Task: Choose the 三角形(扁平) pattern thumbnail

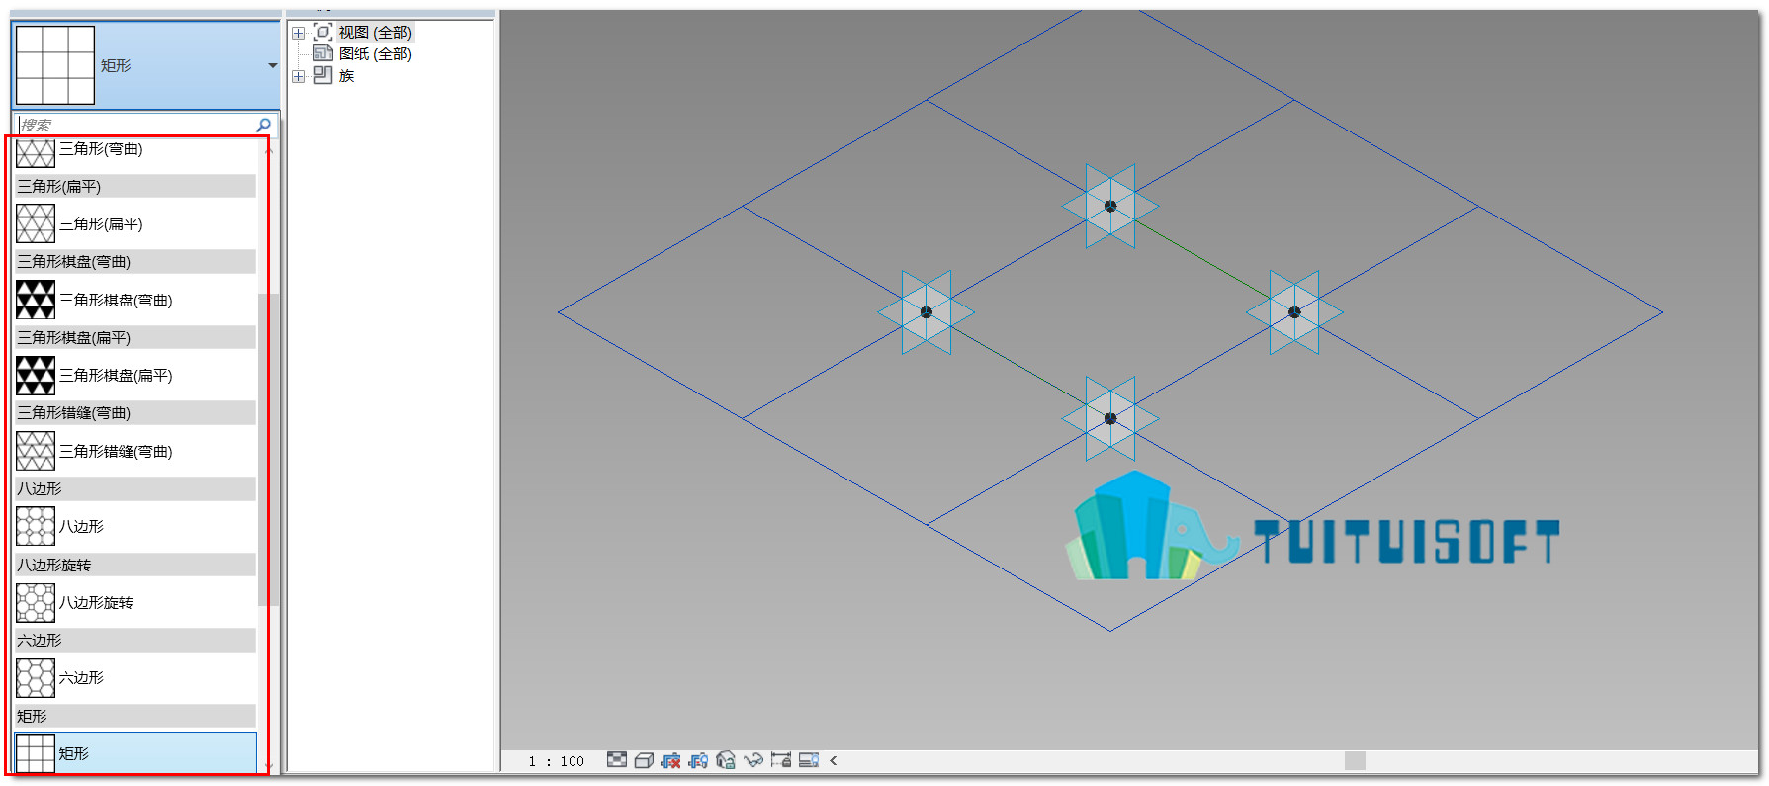Action: 36,223
